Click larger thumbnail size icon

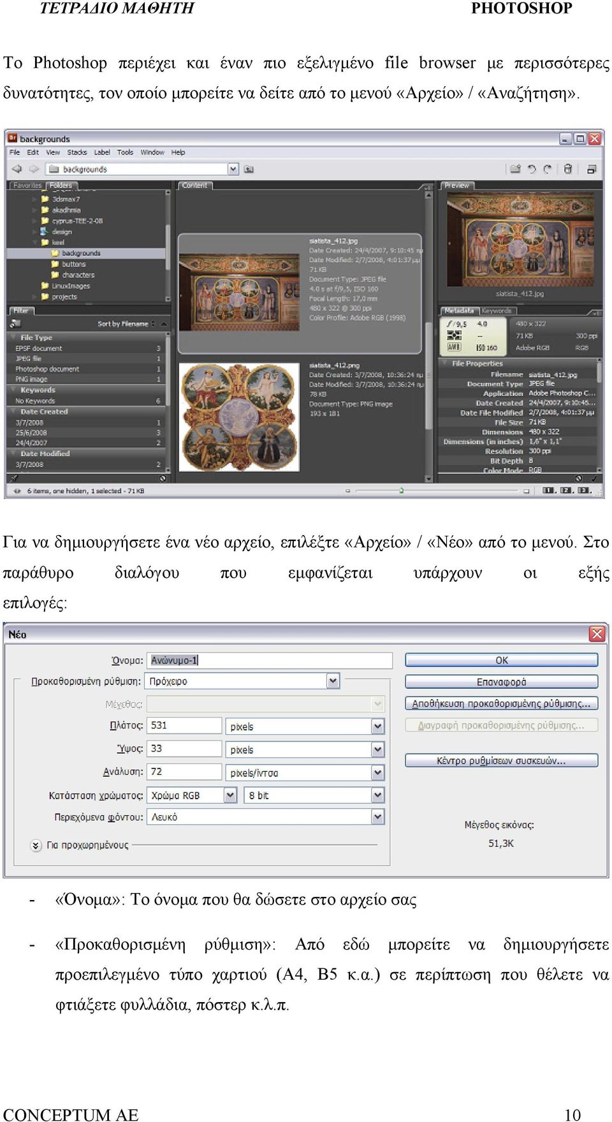(526, 491)
